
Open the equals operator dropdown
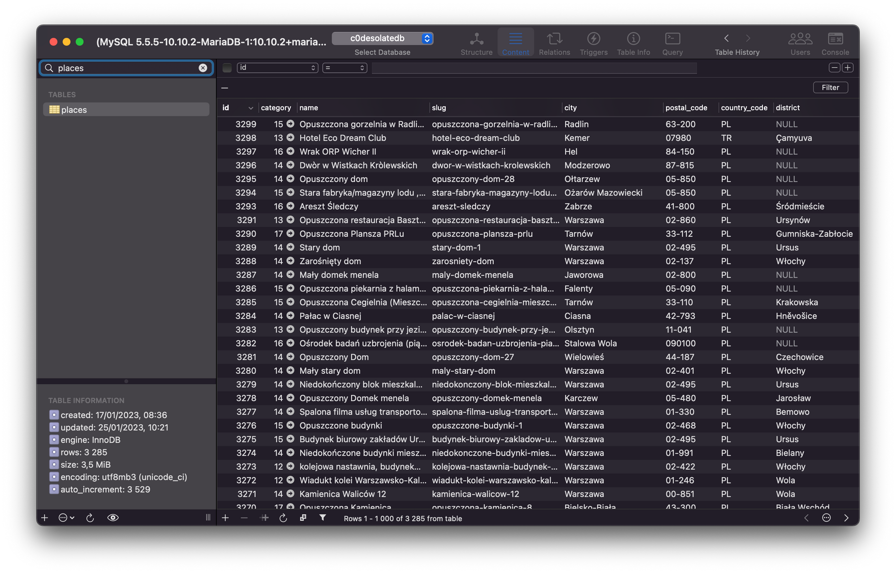coord(345,68)
